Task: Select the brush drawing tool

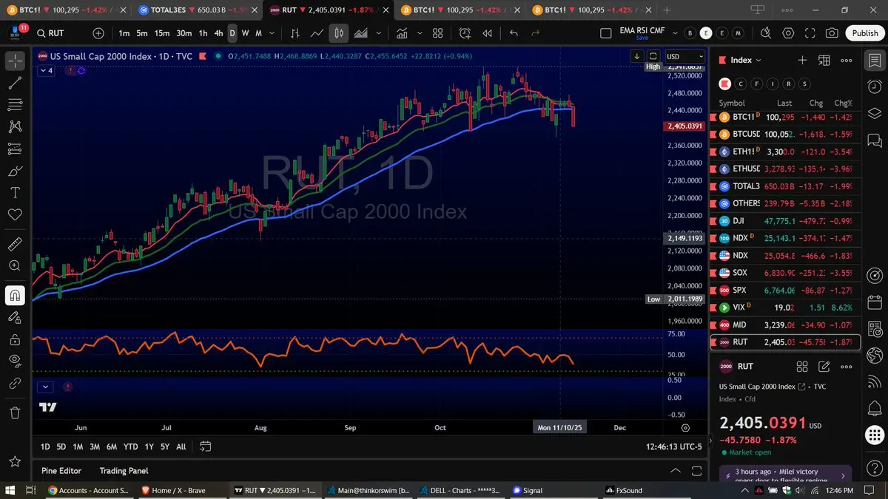Action: coord(15,171)
